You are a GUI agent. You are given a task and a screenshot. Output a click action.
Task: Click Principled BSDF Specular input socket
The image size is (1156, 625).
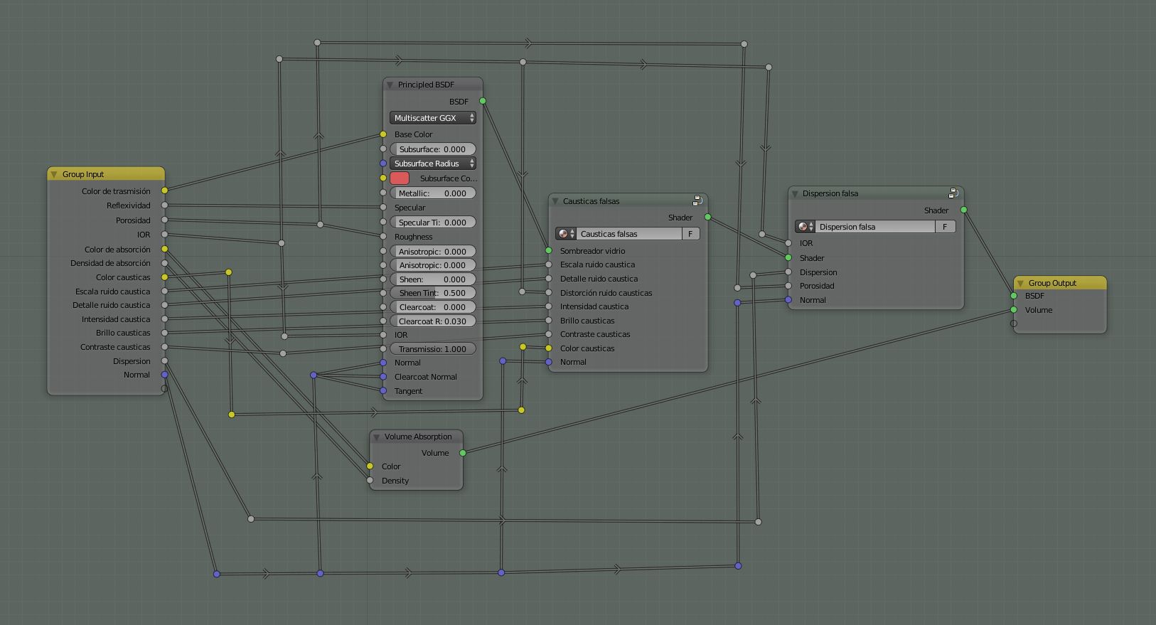[x=383, y=208]
